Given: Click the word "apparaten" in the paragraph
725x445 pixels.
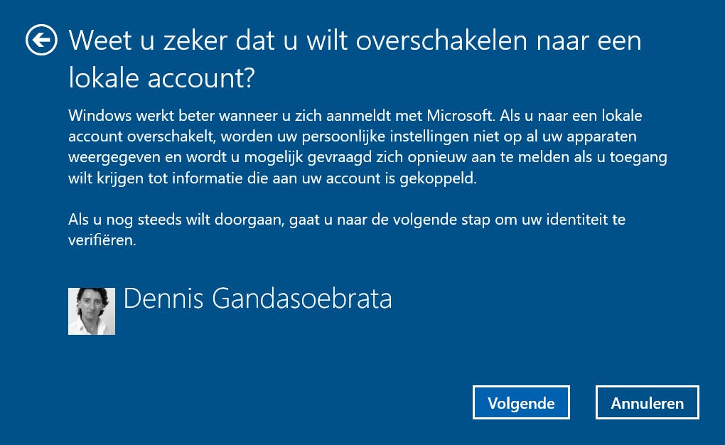Looking at the screenshot, I should pos(601,136).
